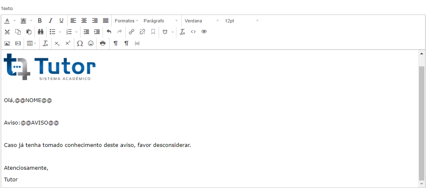Apply the text color button
Viewport: 426px width, 188px height.
(x=7, y=21)
